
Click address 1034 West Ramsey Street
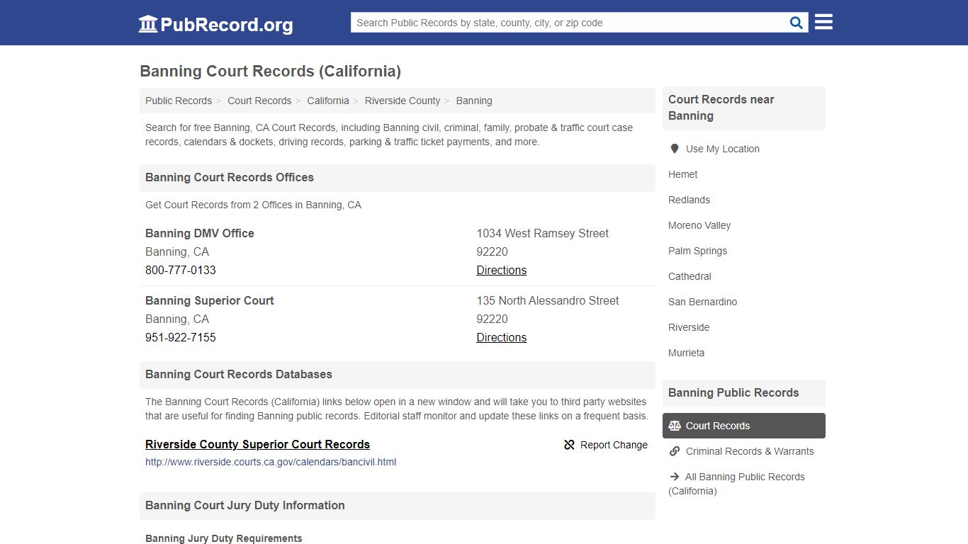(543, 233)
